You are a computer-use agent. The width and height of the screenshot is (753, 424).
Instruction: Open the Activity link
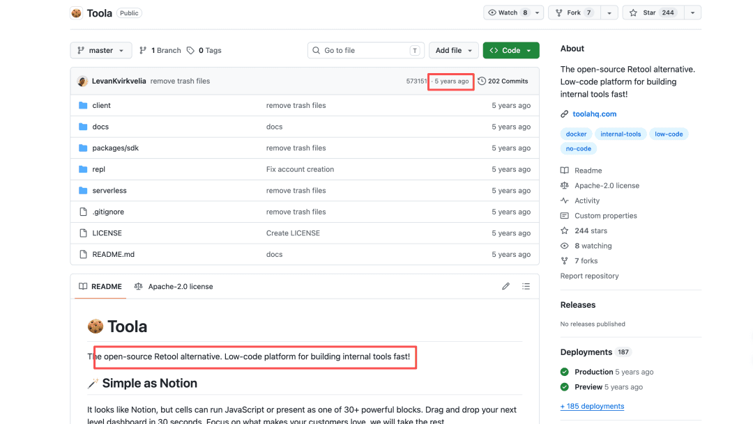[587, 201]
